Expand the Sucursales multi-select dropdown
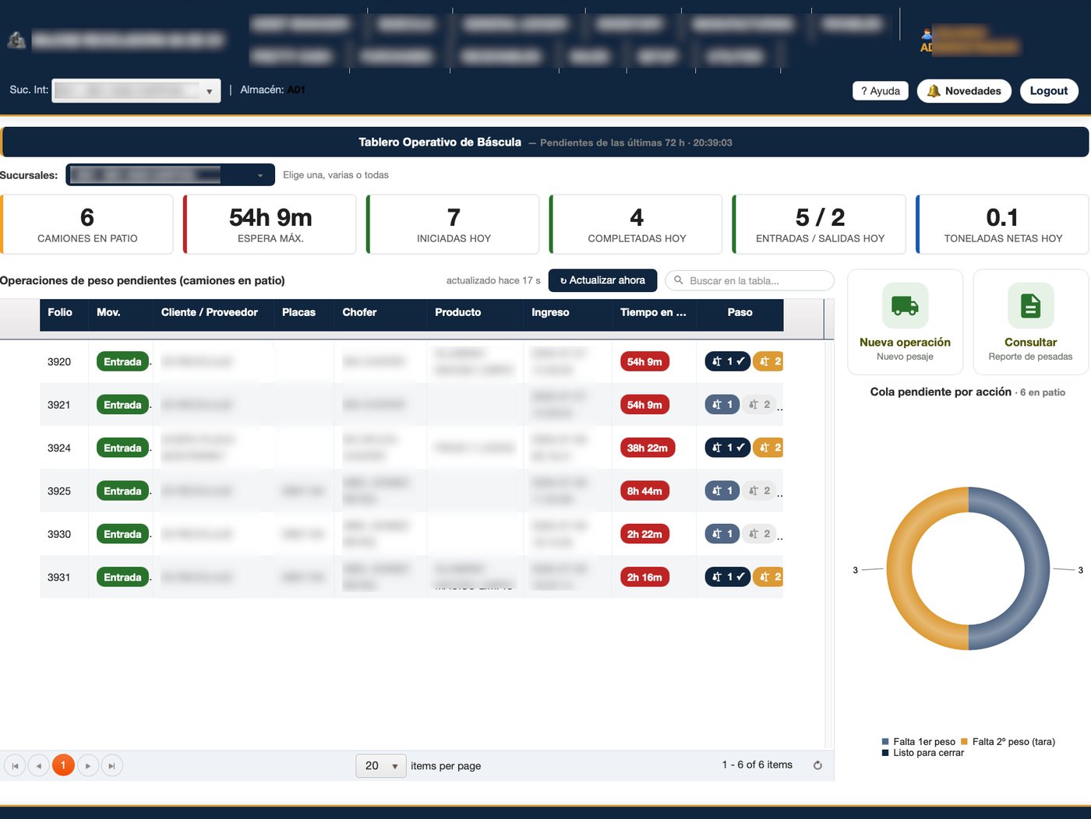The width and height of the screenshot is (1091, 819). click(x=170, y=175)
